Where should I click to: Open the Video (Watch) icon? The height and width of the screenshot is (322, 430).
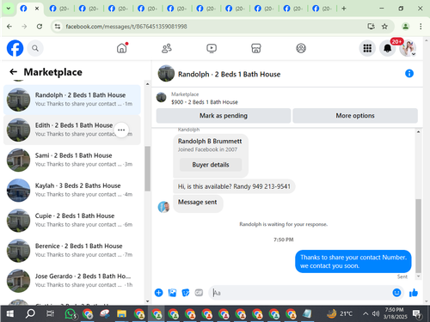(x=212, y=48)
